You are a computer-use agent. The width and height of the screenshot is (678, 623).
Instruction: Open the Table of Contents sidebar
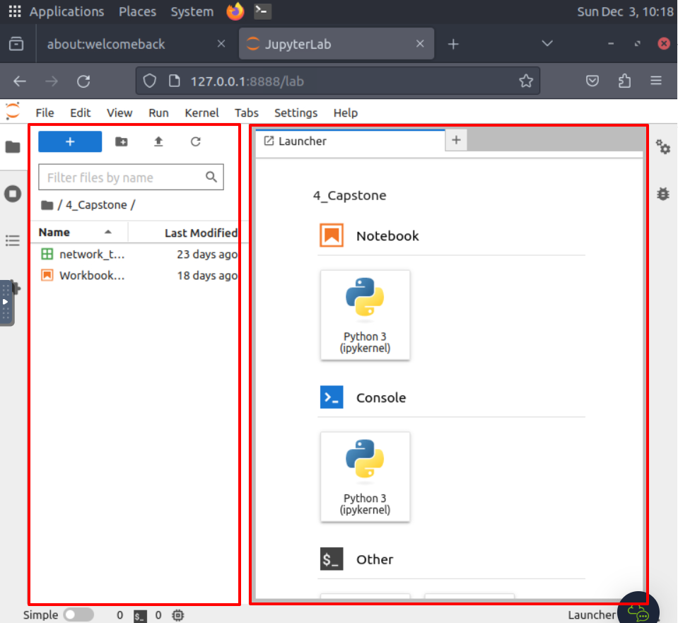tap(13, 240)
